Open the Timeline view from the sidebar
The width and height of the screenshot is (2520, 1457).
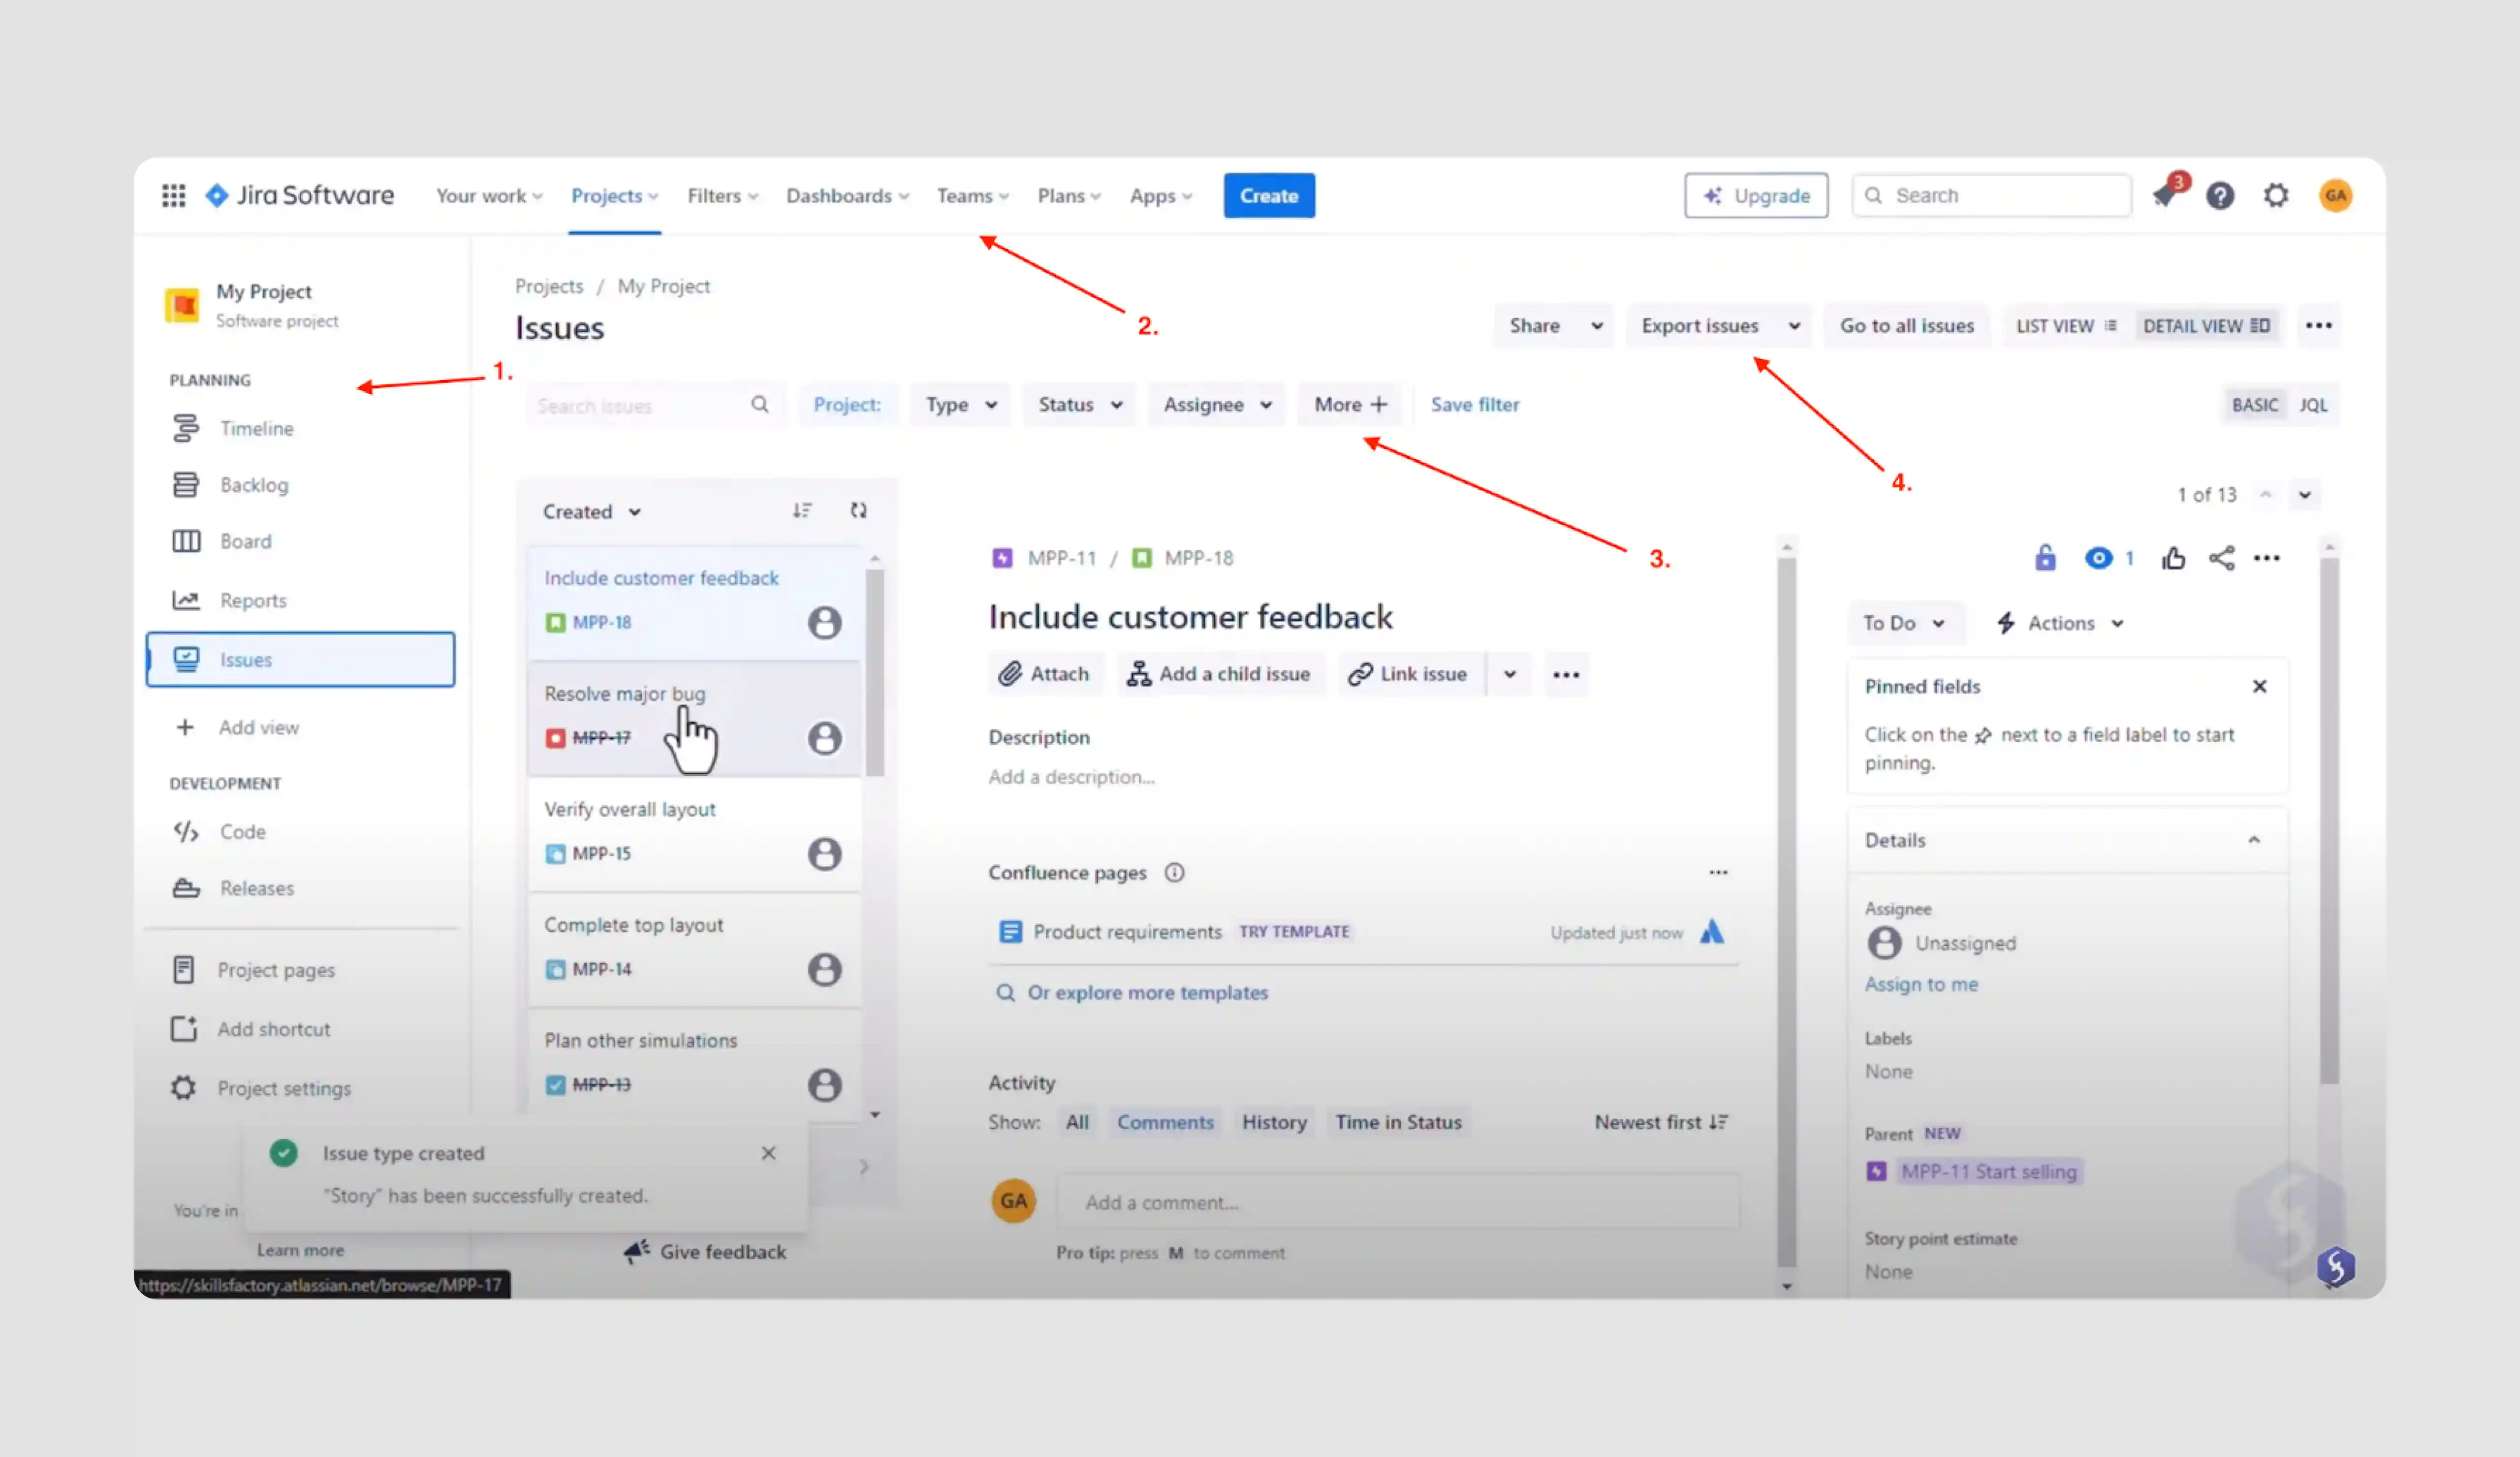pos(257,428)
